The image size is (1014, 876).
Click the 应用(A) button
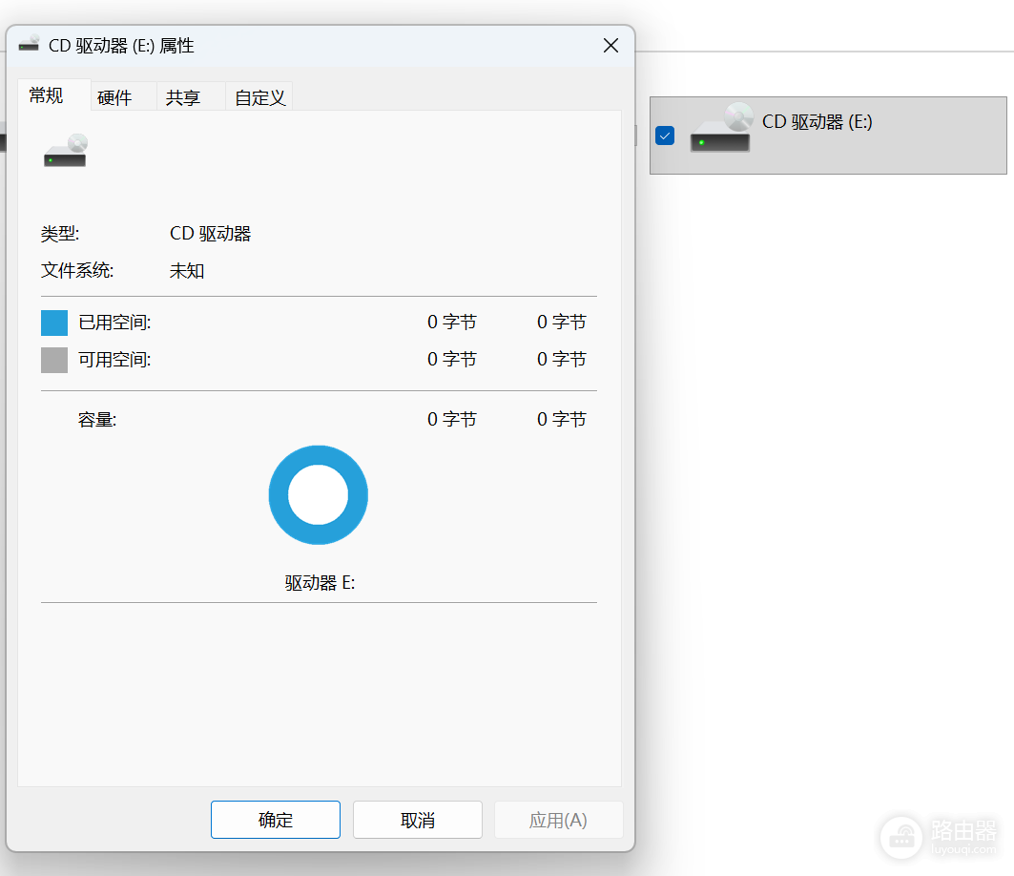pos(559,820)
